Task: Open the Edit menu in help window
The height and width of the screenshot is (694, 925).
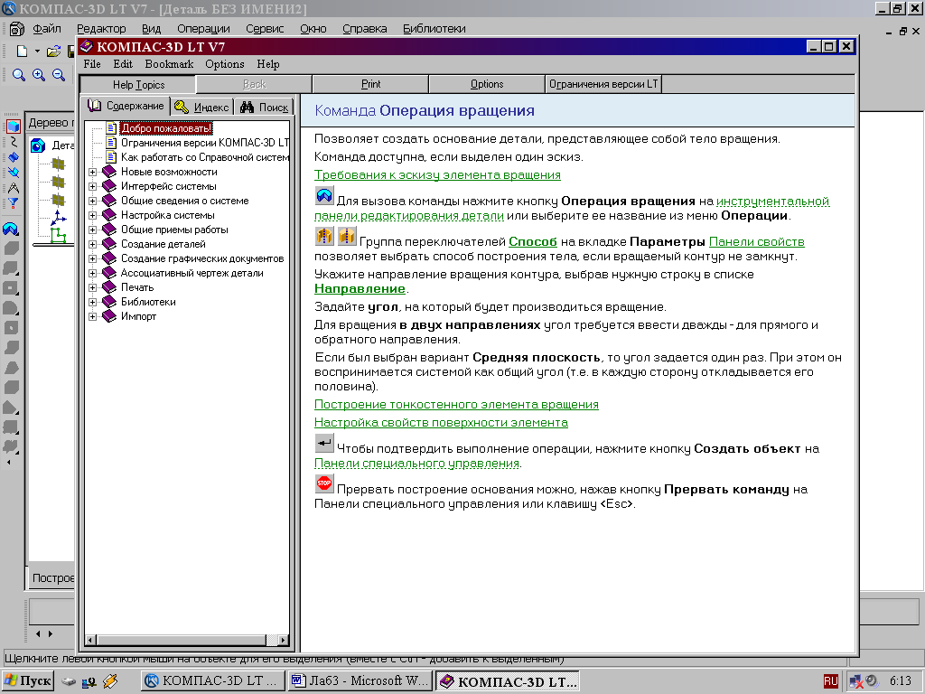Action: coord(123,64)
